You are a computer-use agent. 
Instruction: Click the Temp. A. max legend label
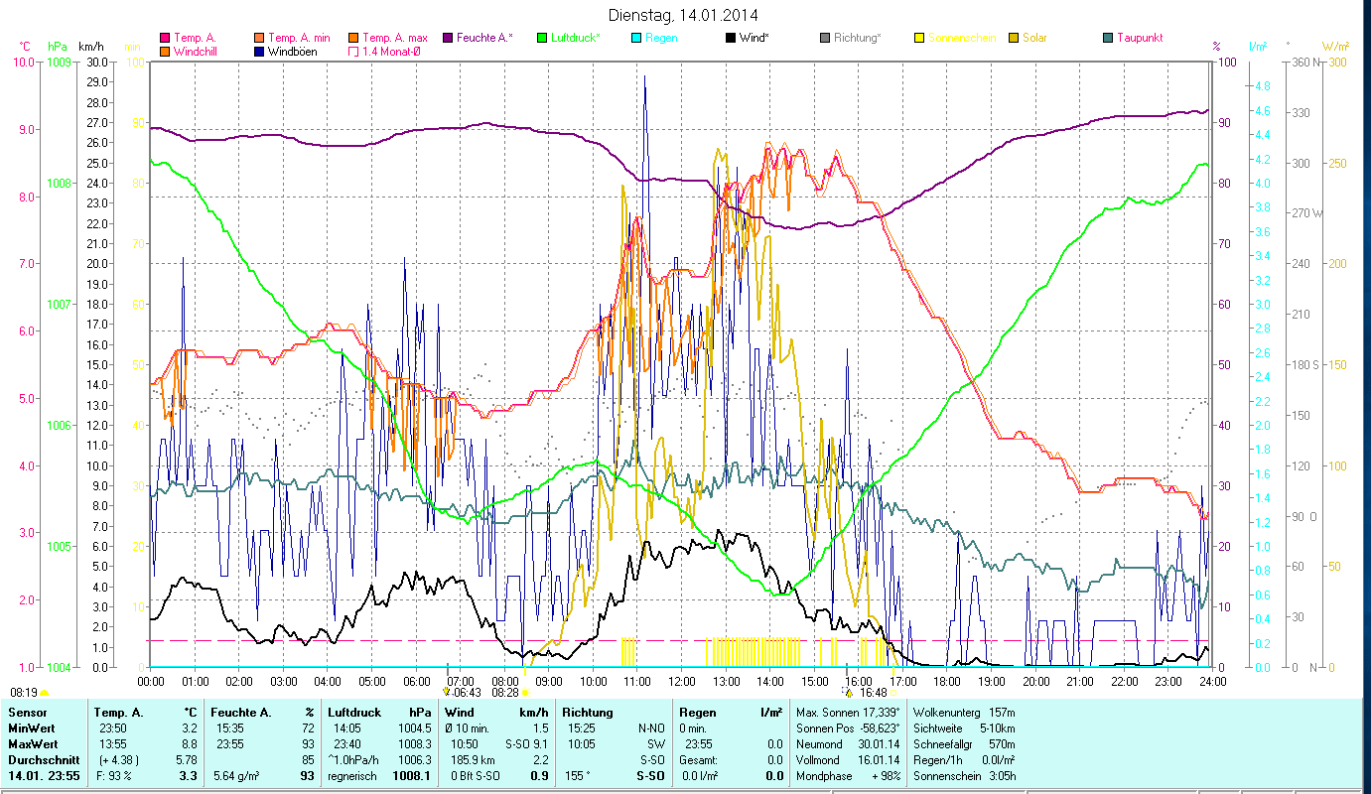pyautogui.click(x=395, y=39)
